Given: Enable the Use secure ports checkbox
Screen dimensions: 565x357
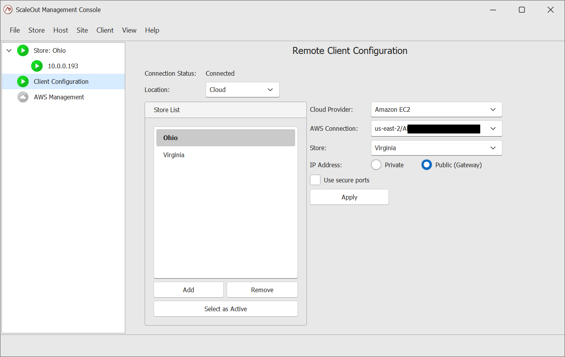Looking at the screenshot, I should click(315, 180).
